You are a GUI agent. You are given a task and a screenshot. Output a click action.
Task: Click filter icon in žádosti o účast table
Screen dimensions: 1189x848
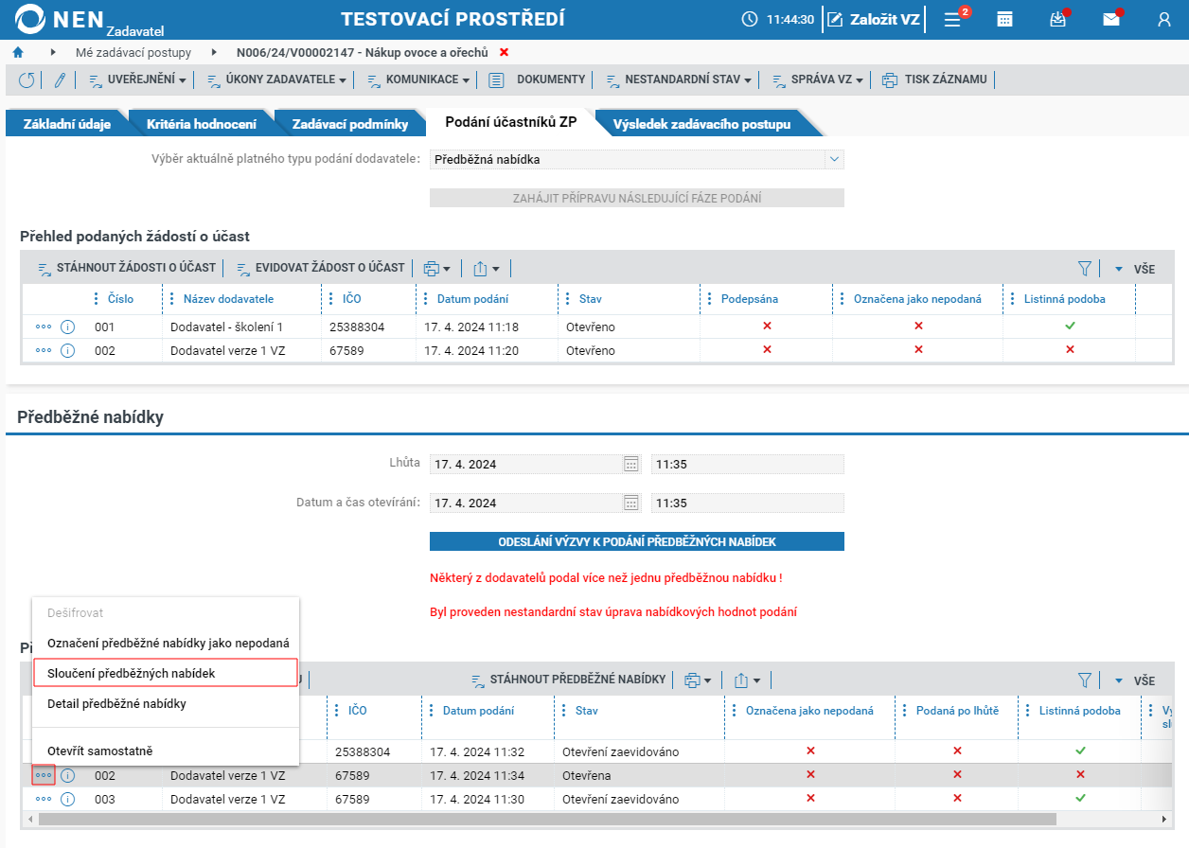pyautogui.click(x=1085, y=269)
